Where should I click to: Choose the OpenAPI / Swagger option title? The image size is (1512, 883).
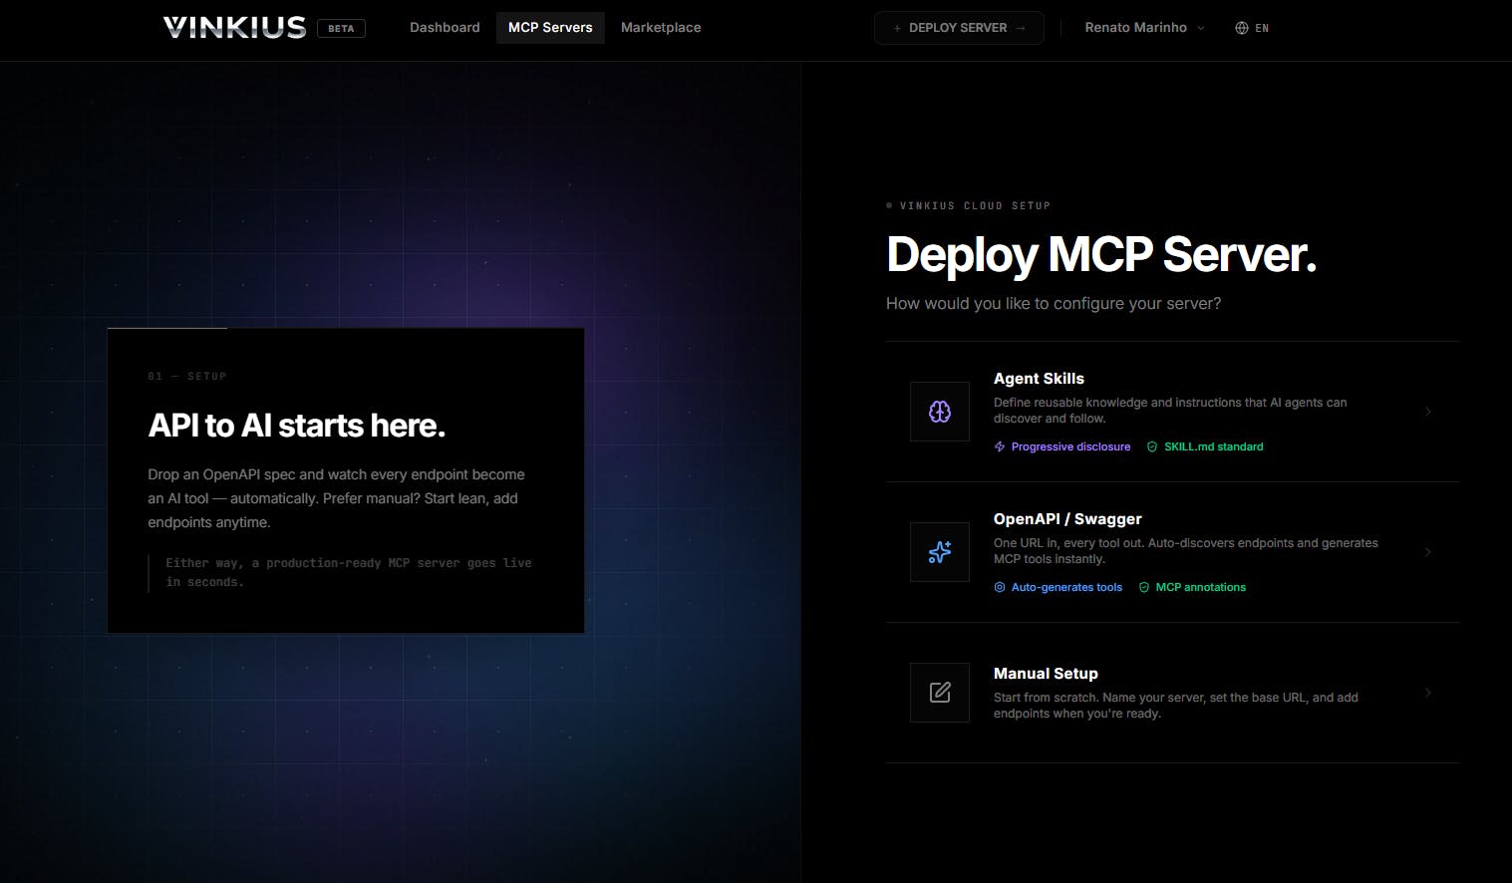pyautogui.click(x=1067, y=519)
